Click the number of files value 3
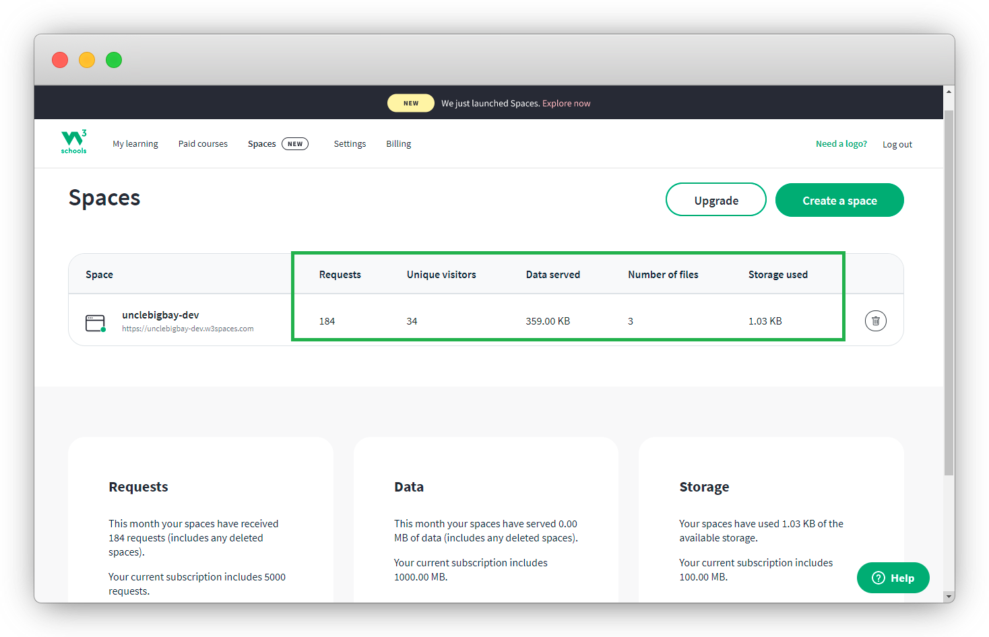 pyautogui.click(x=631, y=321)
